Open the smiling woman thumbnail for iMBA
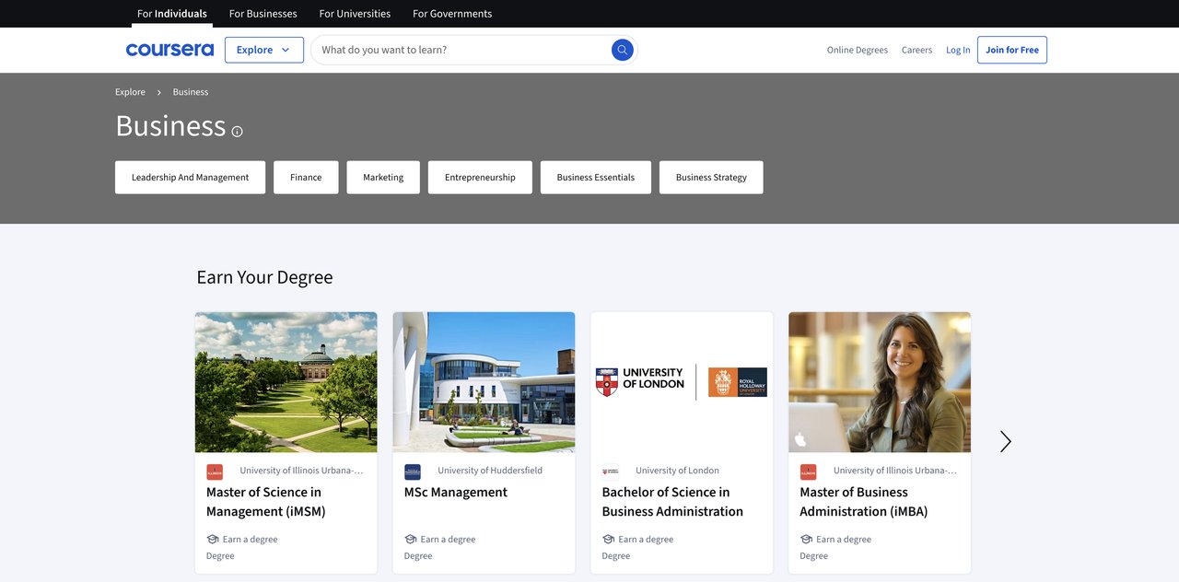Image resolution: width=1179 pixels, height=582 pixels. pyautogui.click(x=880, y=382)
